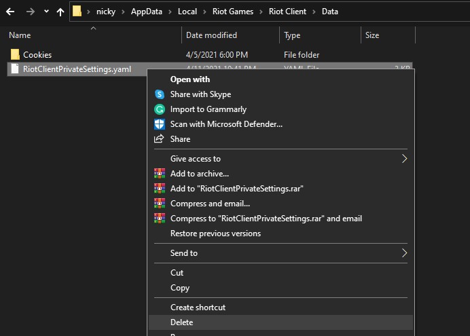Navigate to Local in breadcrumb path
The image size is (470, 336).
[187, 12]
